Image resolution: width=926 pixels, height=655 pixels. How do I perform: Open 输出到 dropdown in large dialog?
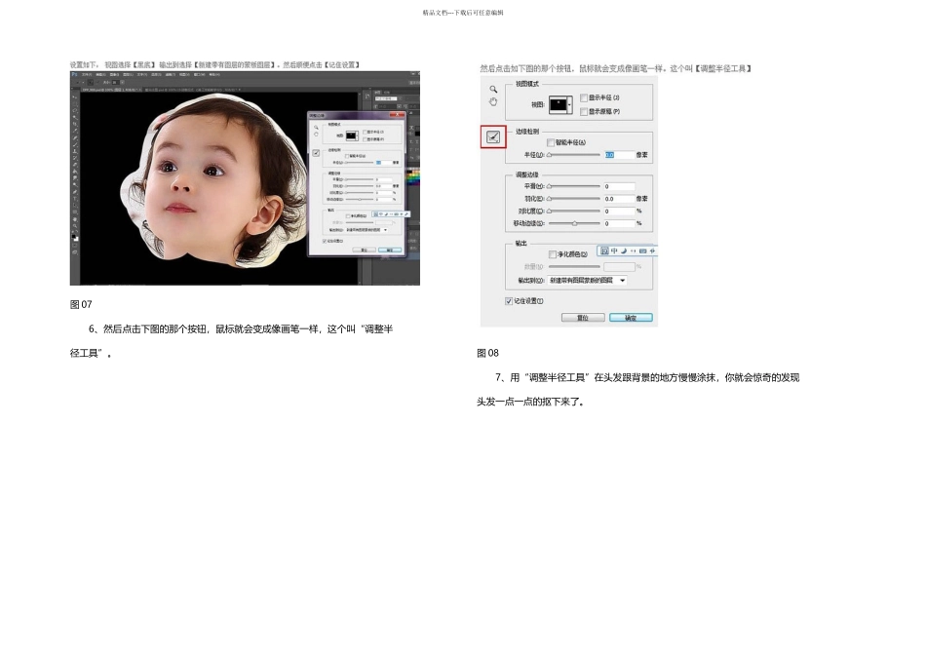pyautogui.click(x=588, y=281)
